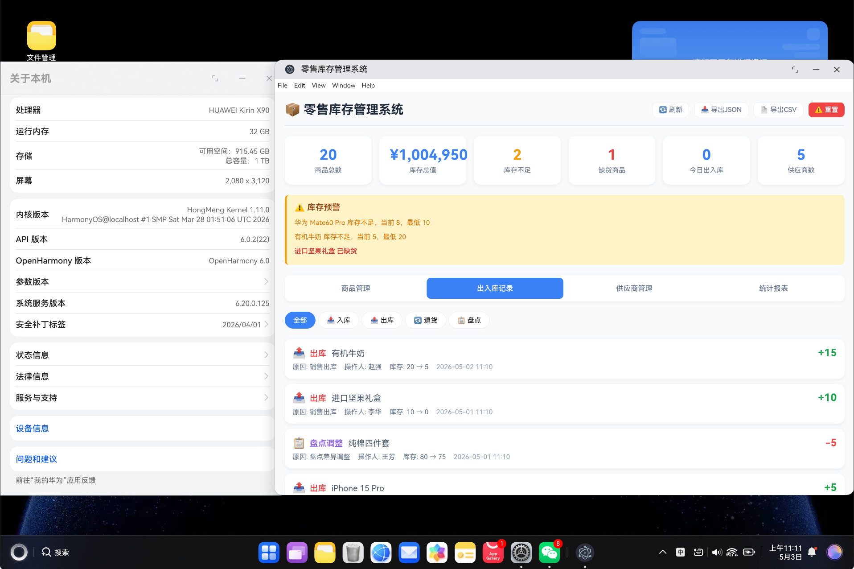Click the 供应商数 stat card
854x569 pixels.
801,160
